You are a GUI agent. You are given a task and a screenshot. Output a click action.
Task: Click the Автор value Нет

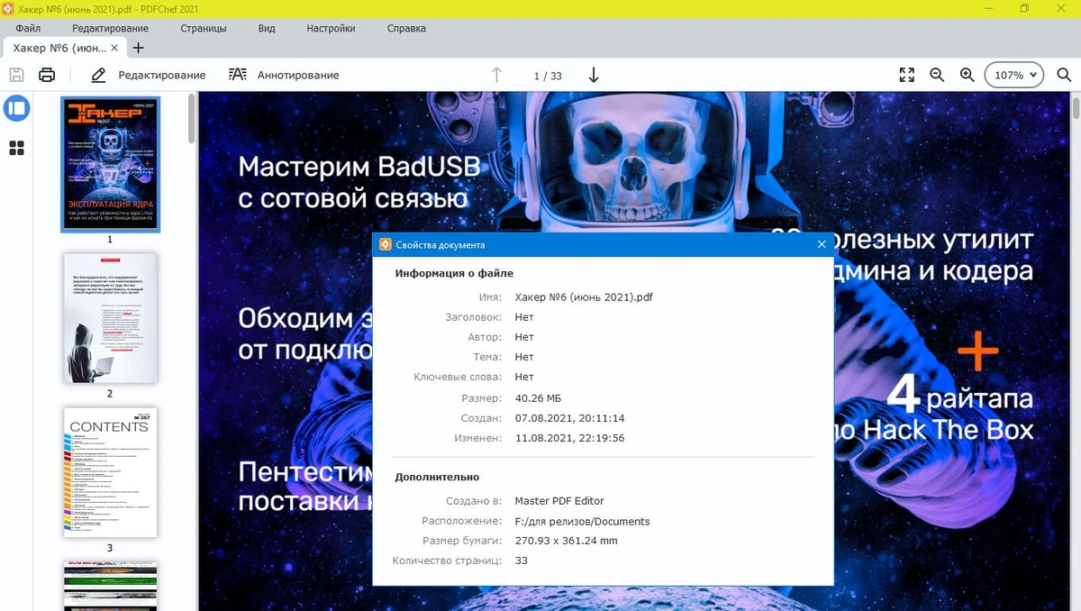click(524, 337)
